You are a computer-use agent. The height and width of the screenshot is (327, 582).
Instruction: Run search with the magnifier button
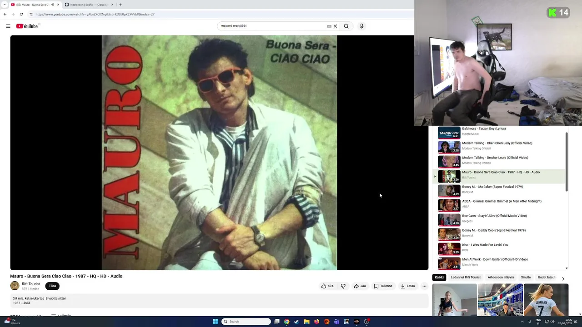coord(346,26)
